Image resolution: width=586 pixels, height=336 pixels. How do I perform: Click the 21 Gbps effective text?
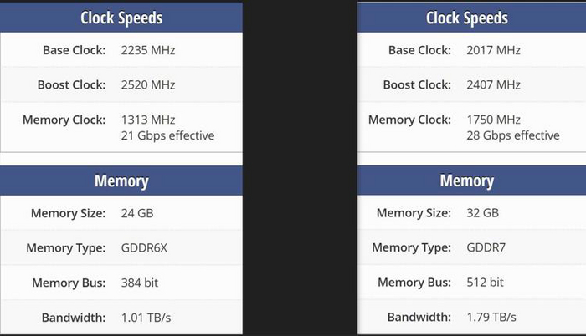(167, 135)
